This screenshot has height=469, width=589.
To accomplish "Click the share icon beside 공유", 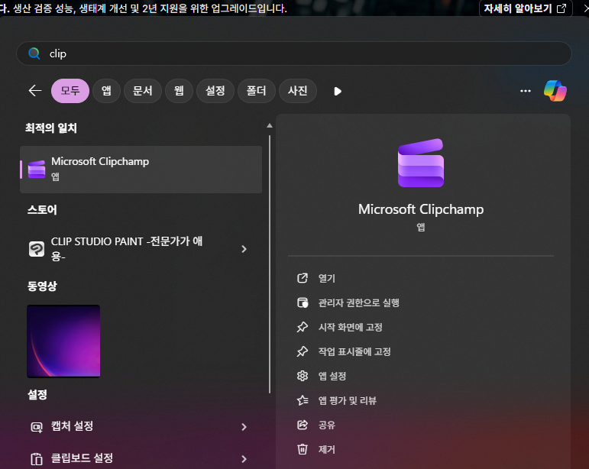I will click(303, 425).
